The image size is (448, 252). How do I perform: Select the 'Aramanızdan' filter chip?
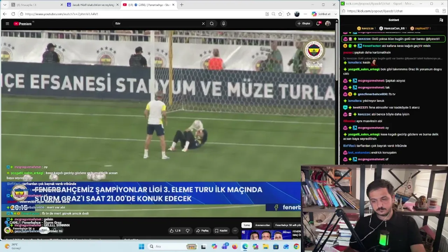262,225
